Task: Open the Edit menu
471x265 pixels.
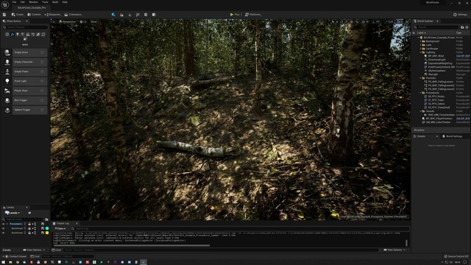Action: click(23, 2)
